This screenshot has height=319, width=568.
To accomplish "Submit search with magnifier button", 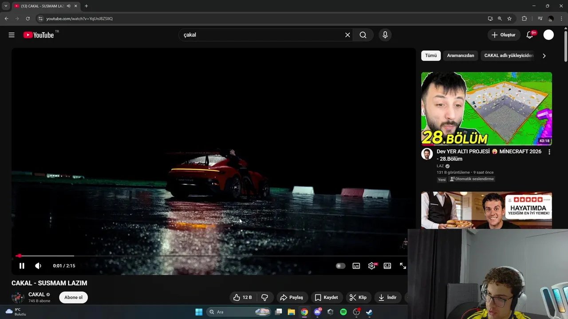I will pyautogui.click(x=363, y=35).
